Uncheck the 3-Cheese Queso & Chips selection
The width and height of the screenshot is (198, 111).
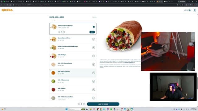tap(94, 27)
